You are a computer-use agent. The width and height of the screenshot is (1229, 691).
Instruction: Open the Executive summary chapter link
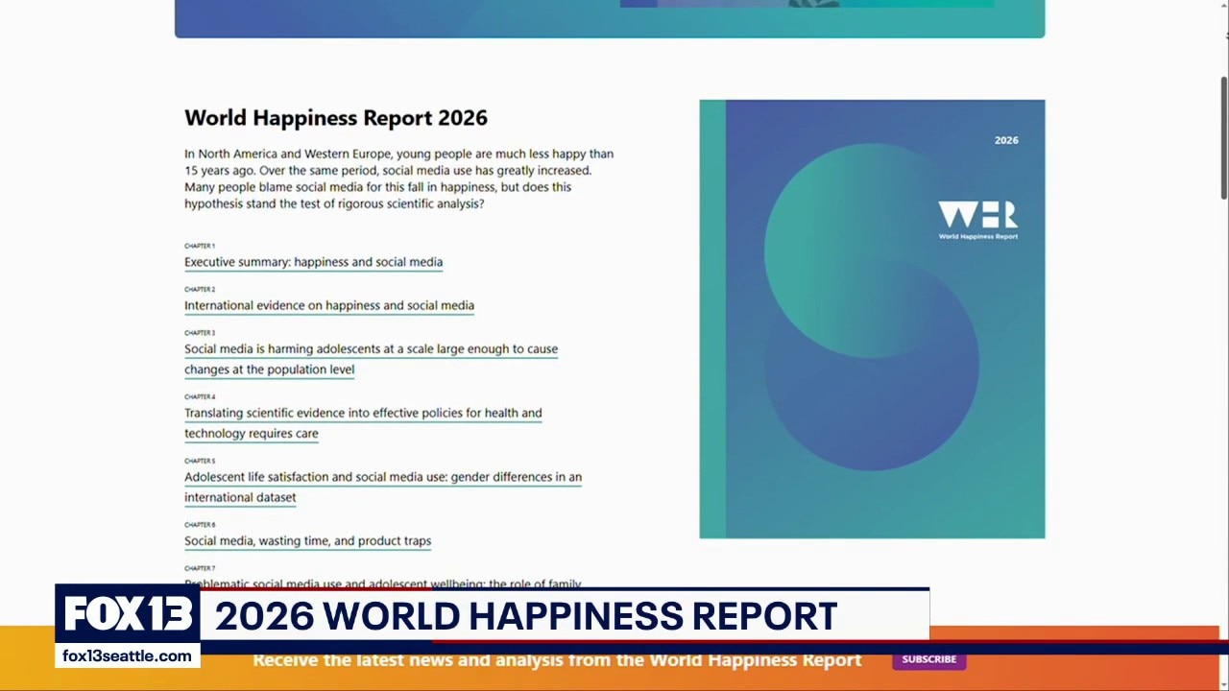pos(313,262)
